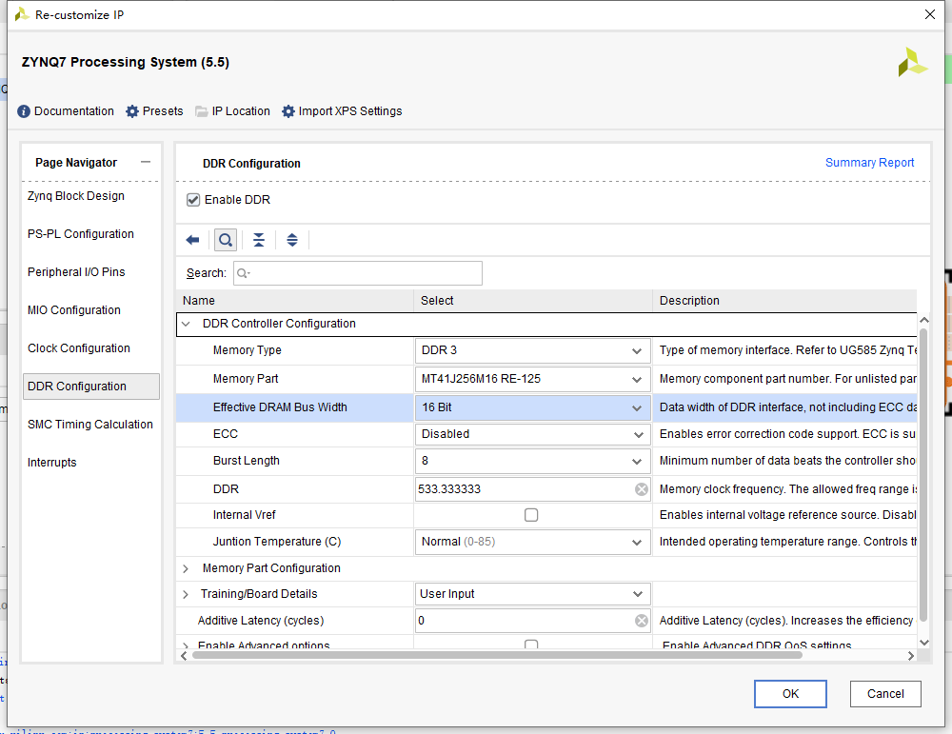Screen dimensions: 952x734
Task: Go to Clock Configuration page
Action: 79,348
